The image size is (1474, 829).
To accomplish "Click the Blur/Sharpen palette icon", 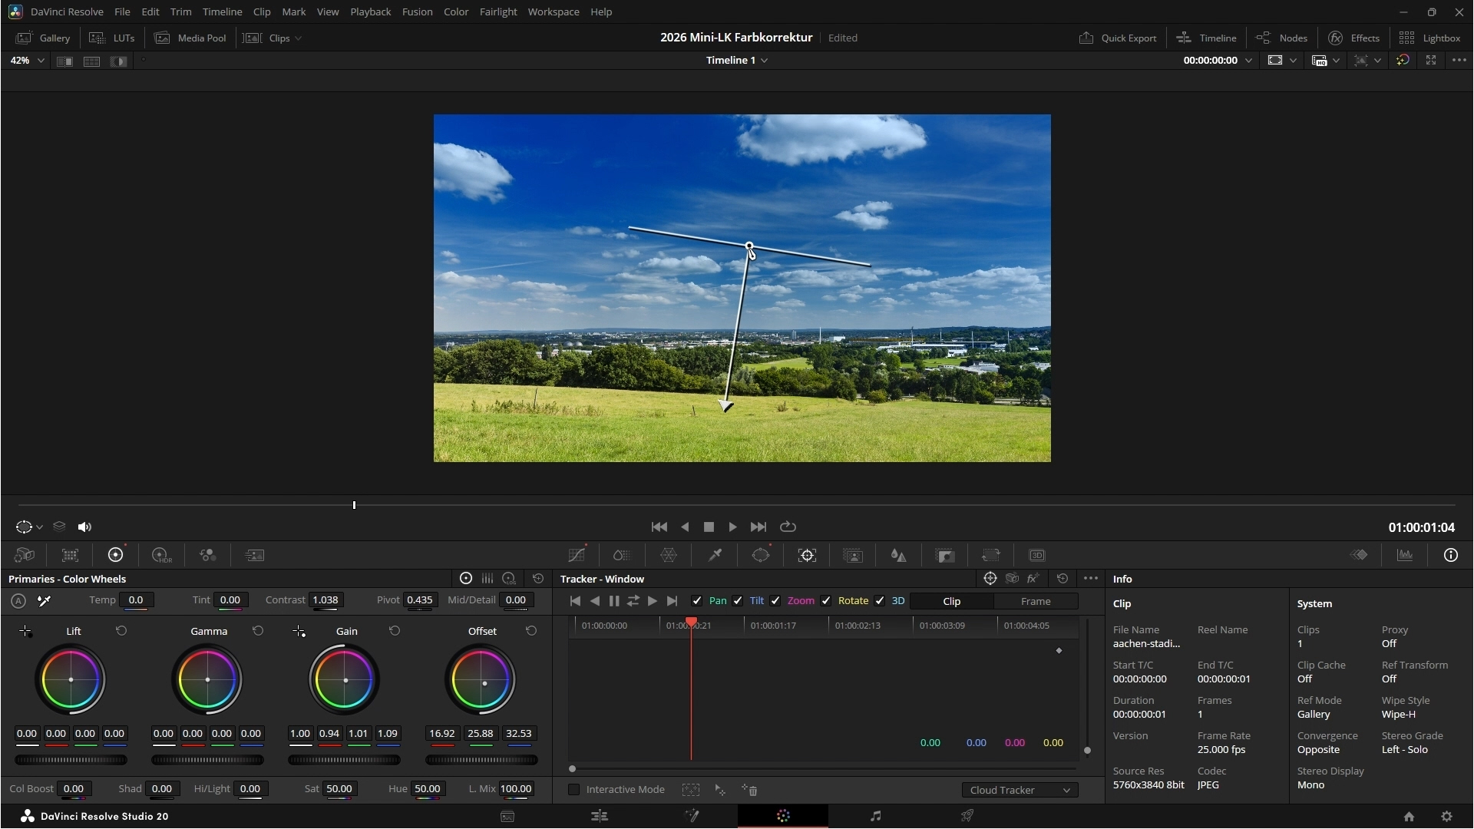I will pos(898,555).
